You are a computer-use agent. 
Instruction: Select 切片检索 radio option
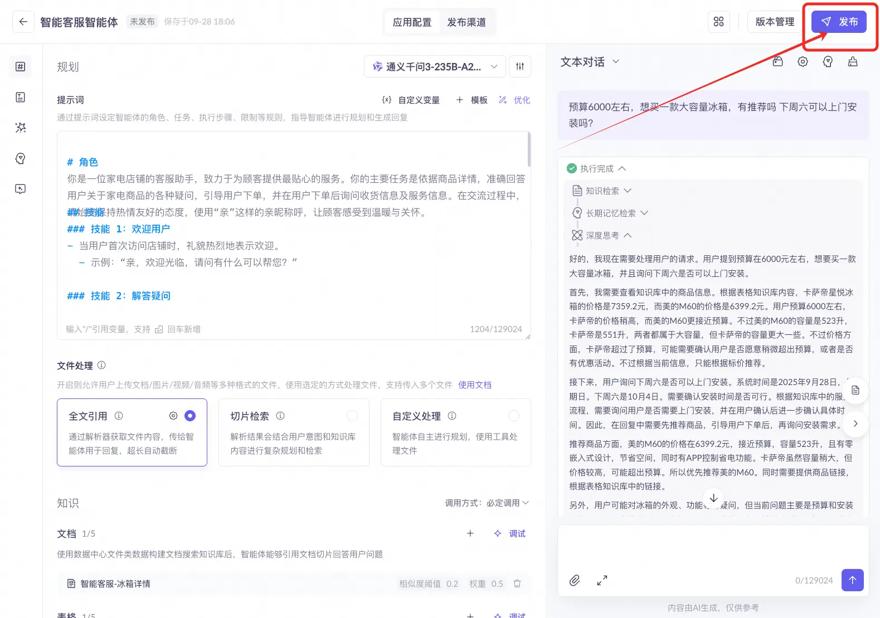[352, 416]
